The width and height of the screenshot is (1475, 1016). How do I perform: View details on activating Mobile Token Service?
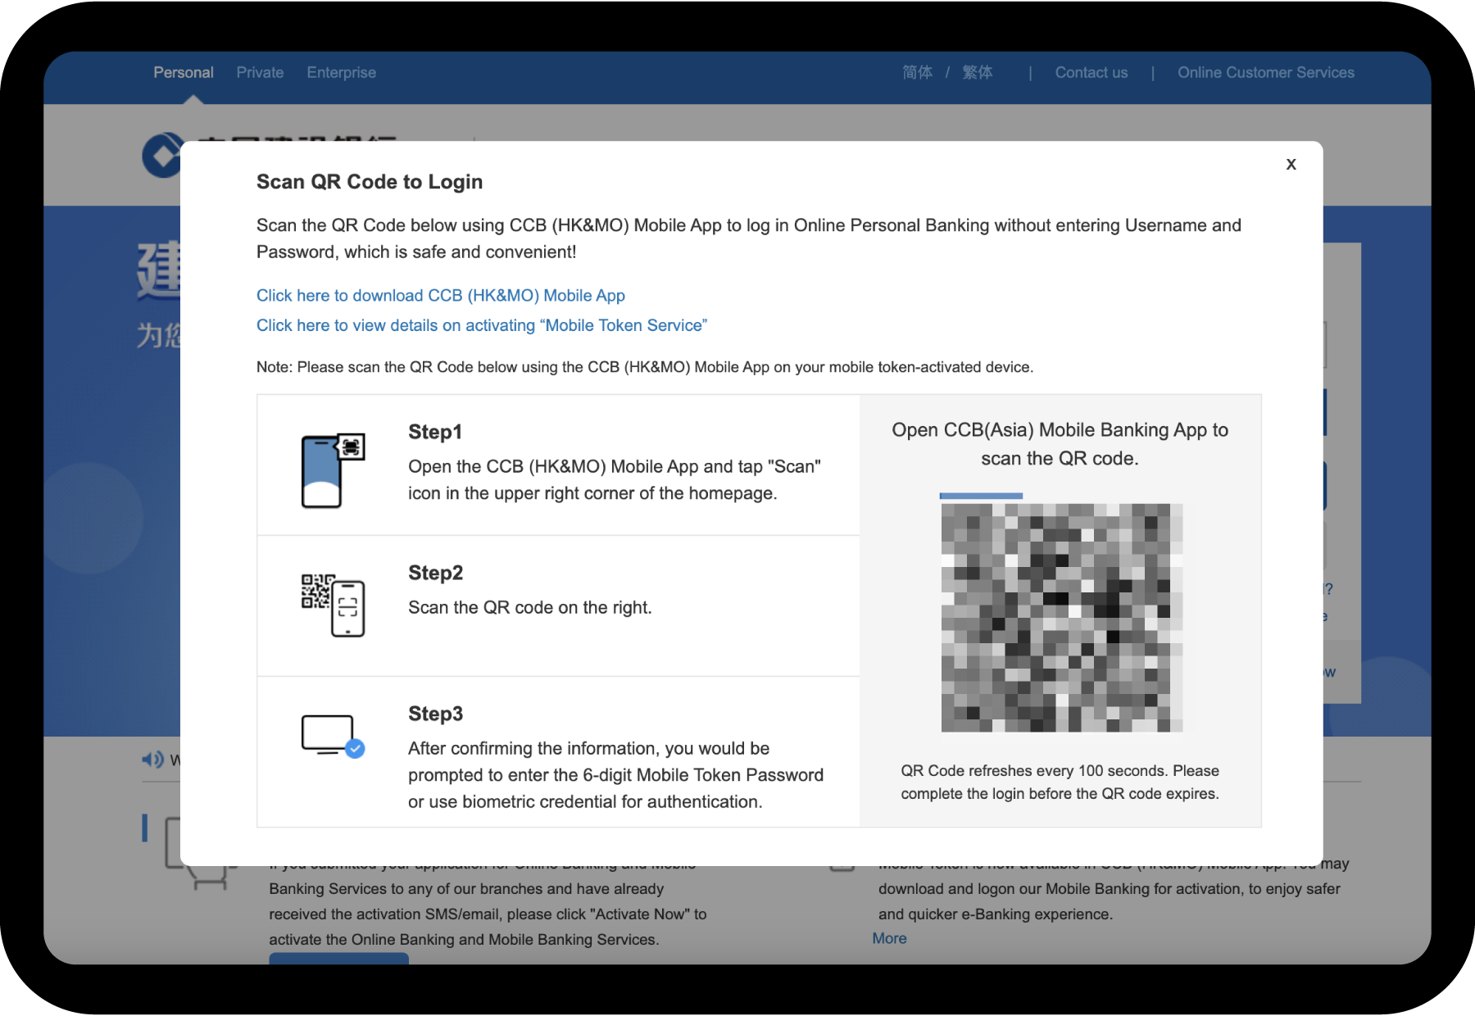point(481,325)
